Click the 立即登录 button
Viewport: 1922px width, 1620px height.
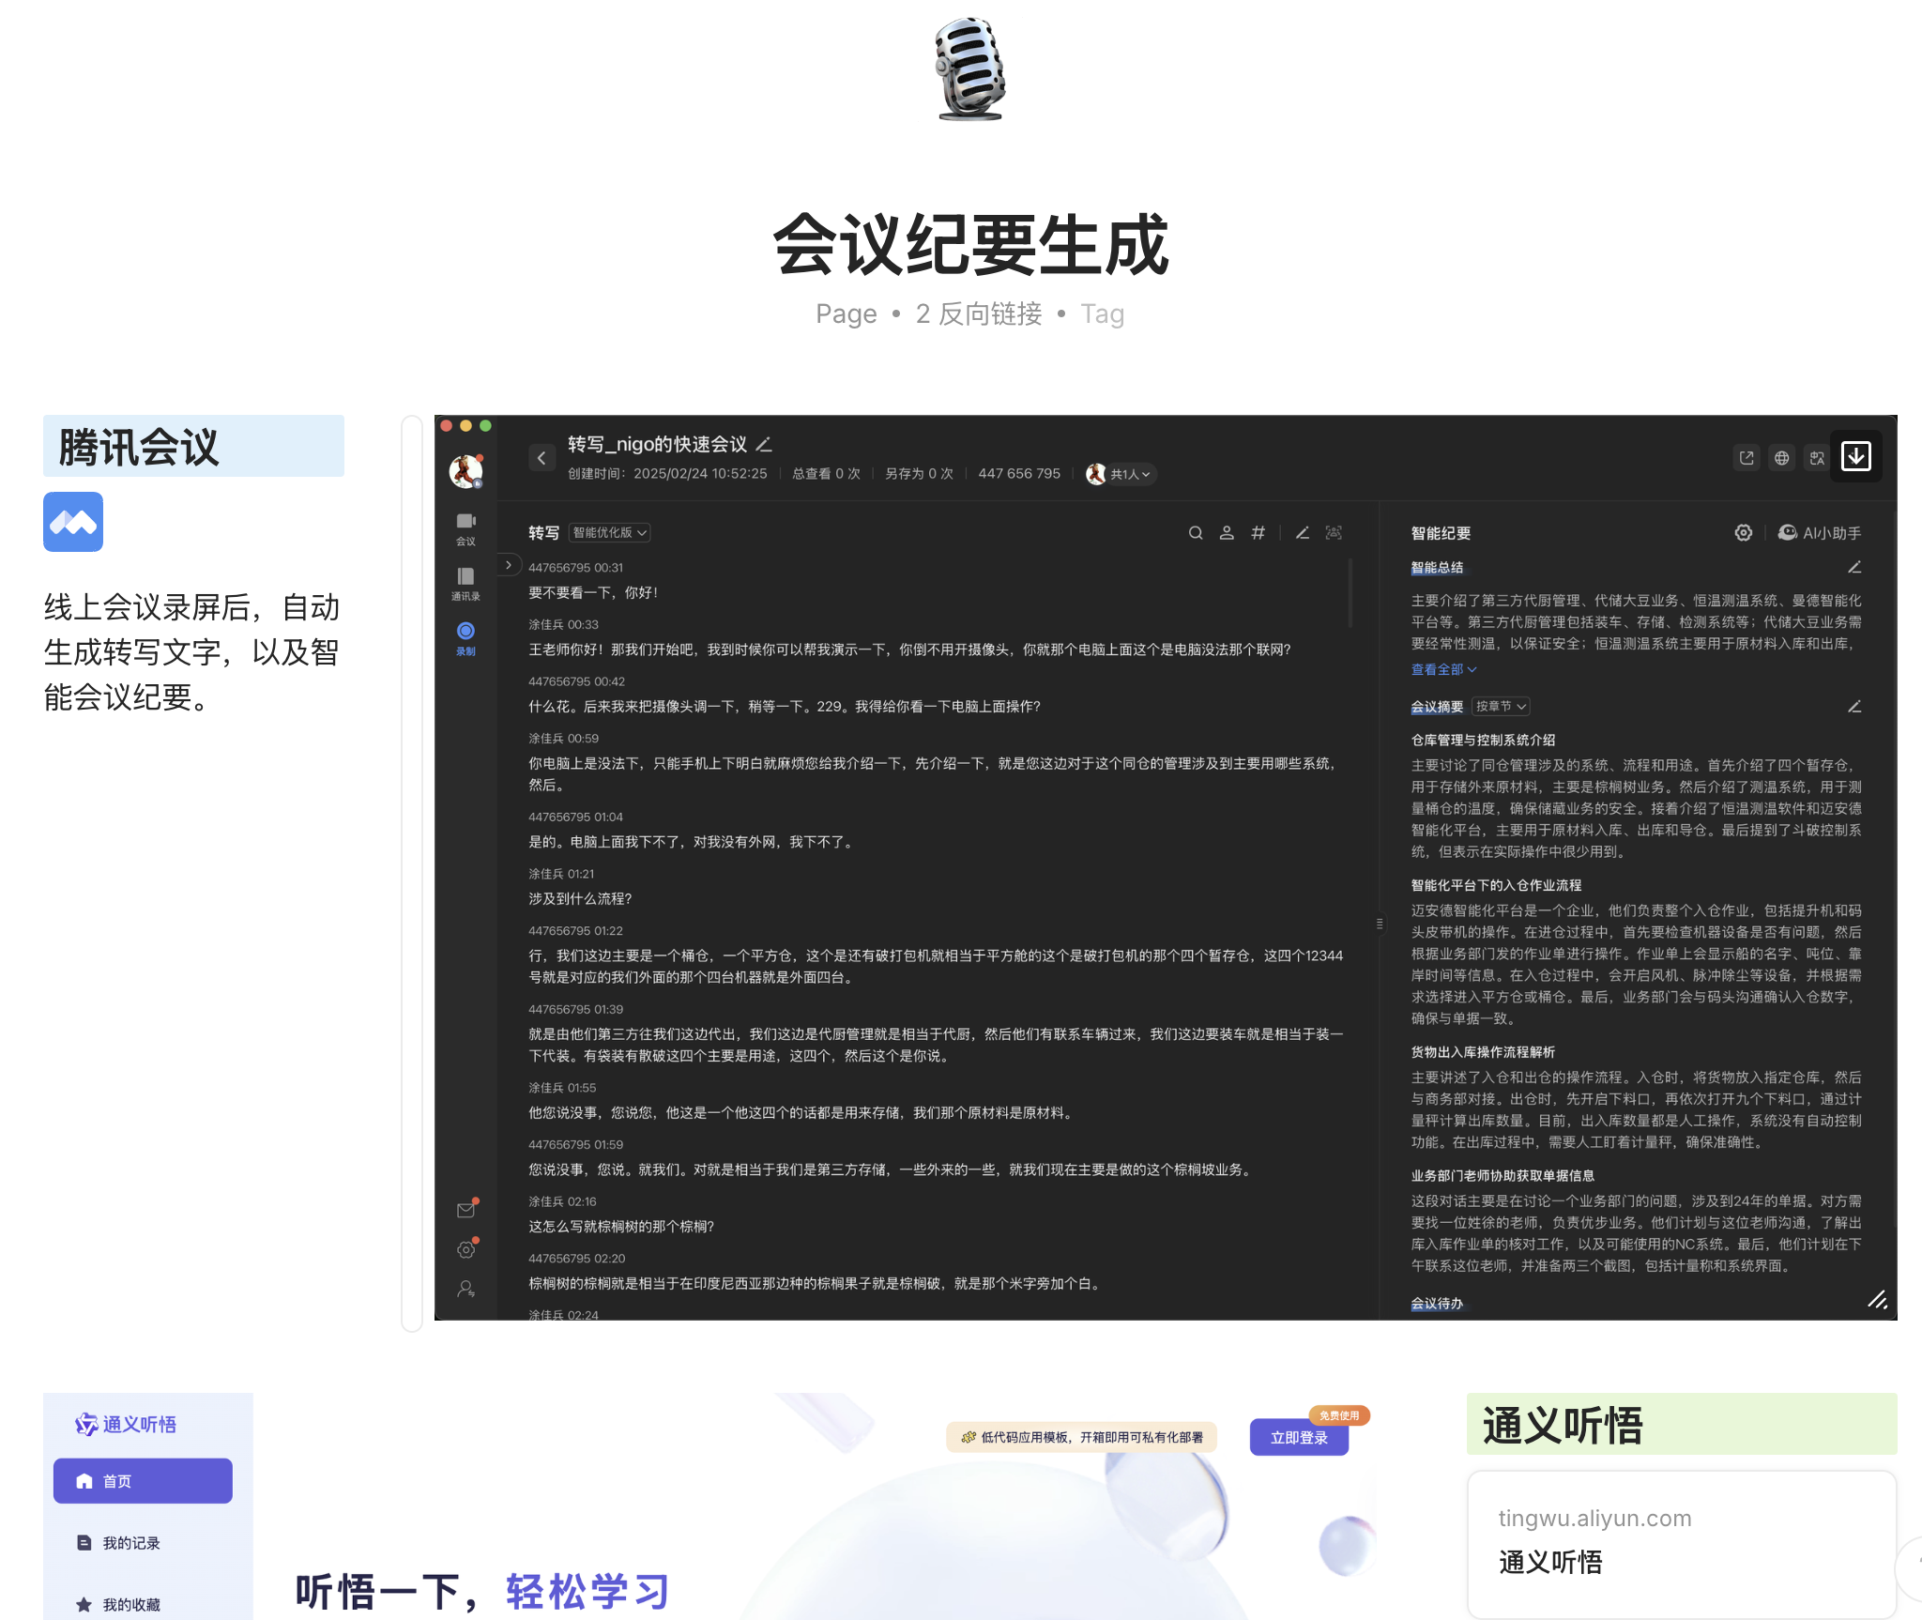(x=1299, y=1438)
